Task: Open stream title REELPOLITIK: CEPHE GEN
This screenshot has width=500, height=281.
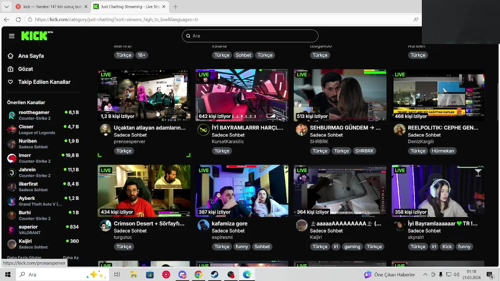Action: (443, 128)
